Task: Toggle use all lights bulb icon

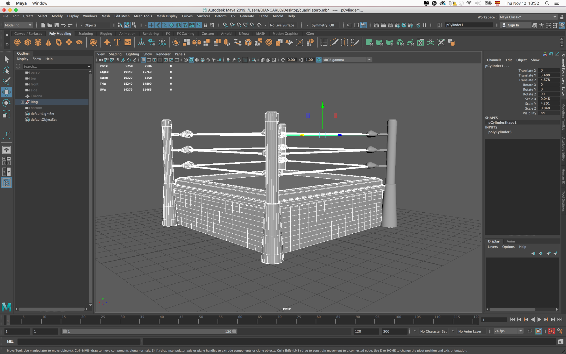Action: pyautogui.click(x=214, y=60)
